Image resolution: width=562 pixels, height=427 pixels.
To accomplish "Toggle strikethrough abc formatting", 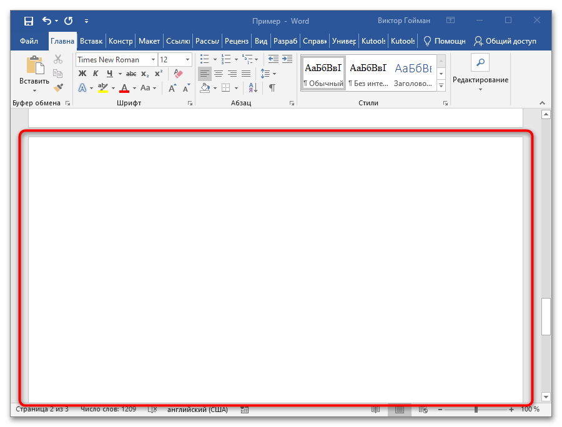I will pos(131,74).
